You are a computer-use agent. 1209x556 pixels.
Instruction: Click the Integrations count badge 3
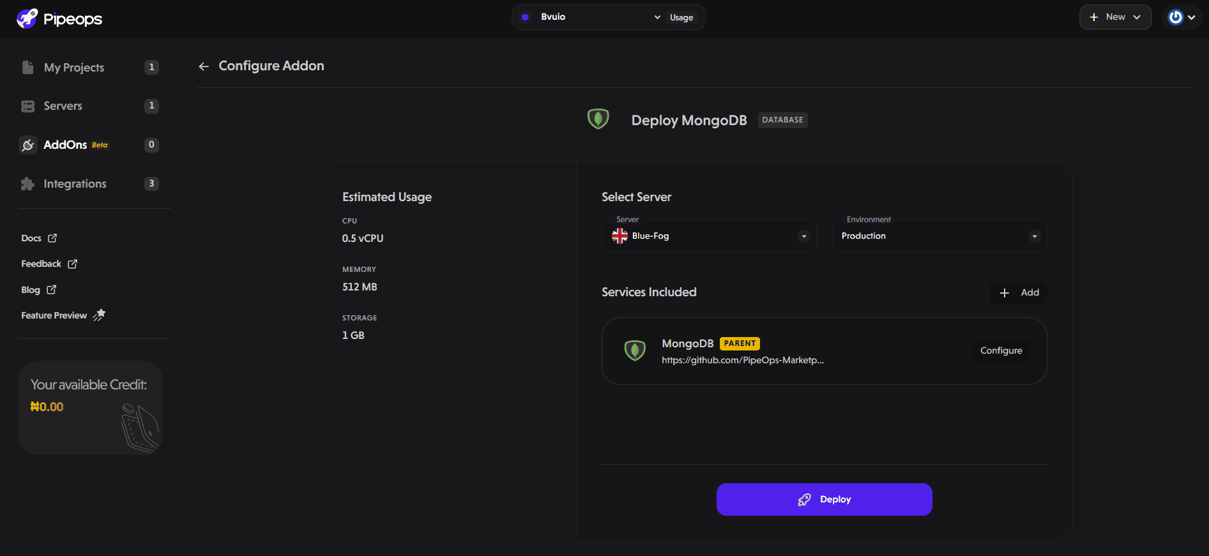[x=151, y=184]
